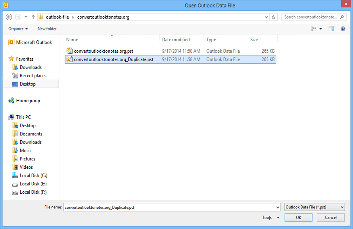Screen dimensions: 353x229
Task: Open Recent places in Favorites
Action: (29, 76)
